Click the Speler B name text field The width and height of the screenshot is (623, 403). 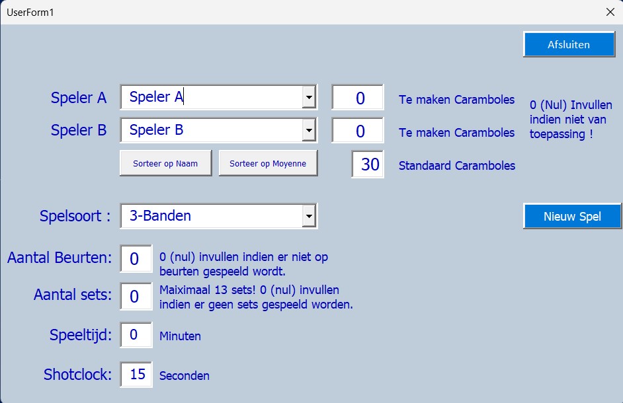pos(212,131)
